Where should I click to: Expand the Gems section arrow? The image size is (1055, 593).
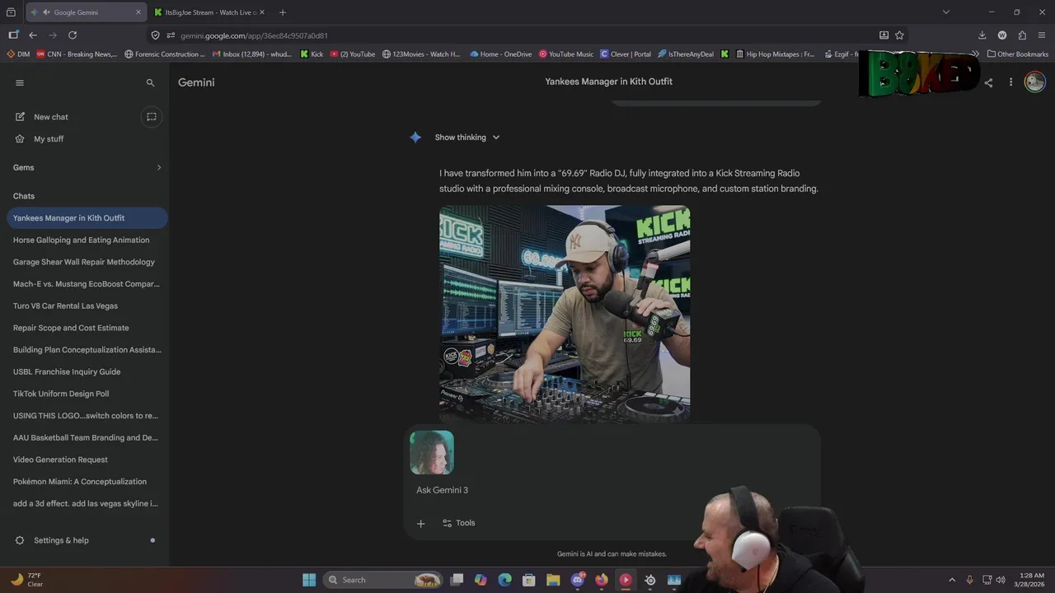[x=159, y=168]
